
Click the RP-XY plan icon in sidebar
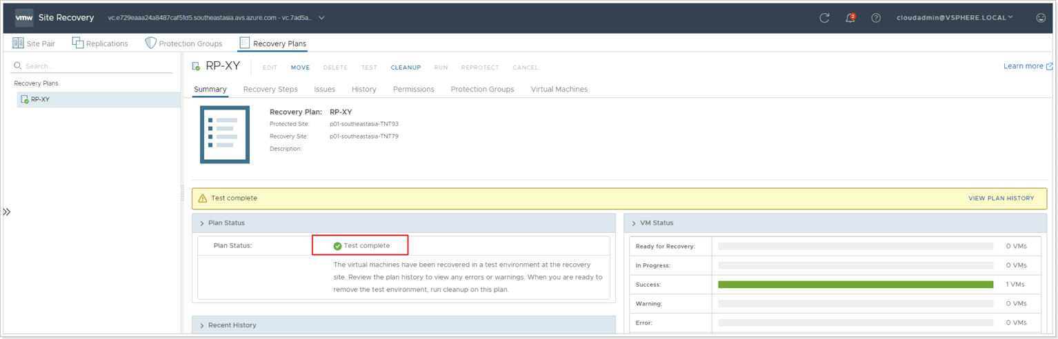pyautogui.click(x=25, y=99)
